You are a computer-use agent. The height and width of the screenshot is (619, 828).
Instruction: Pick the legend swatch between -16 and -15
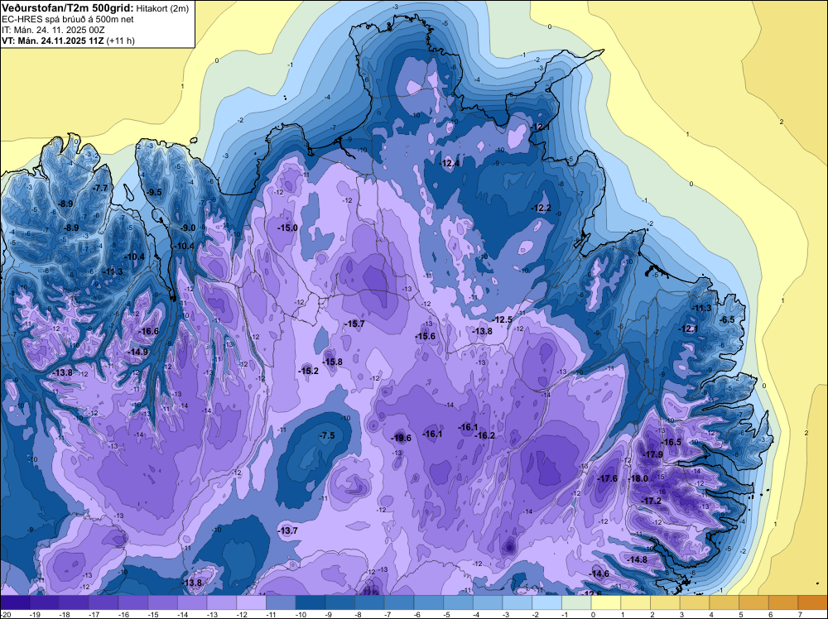133,602
